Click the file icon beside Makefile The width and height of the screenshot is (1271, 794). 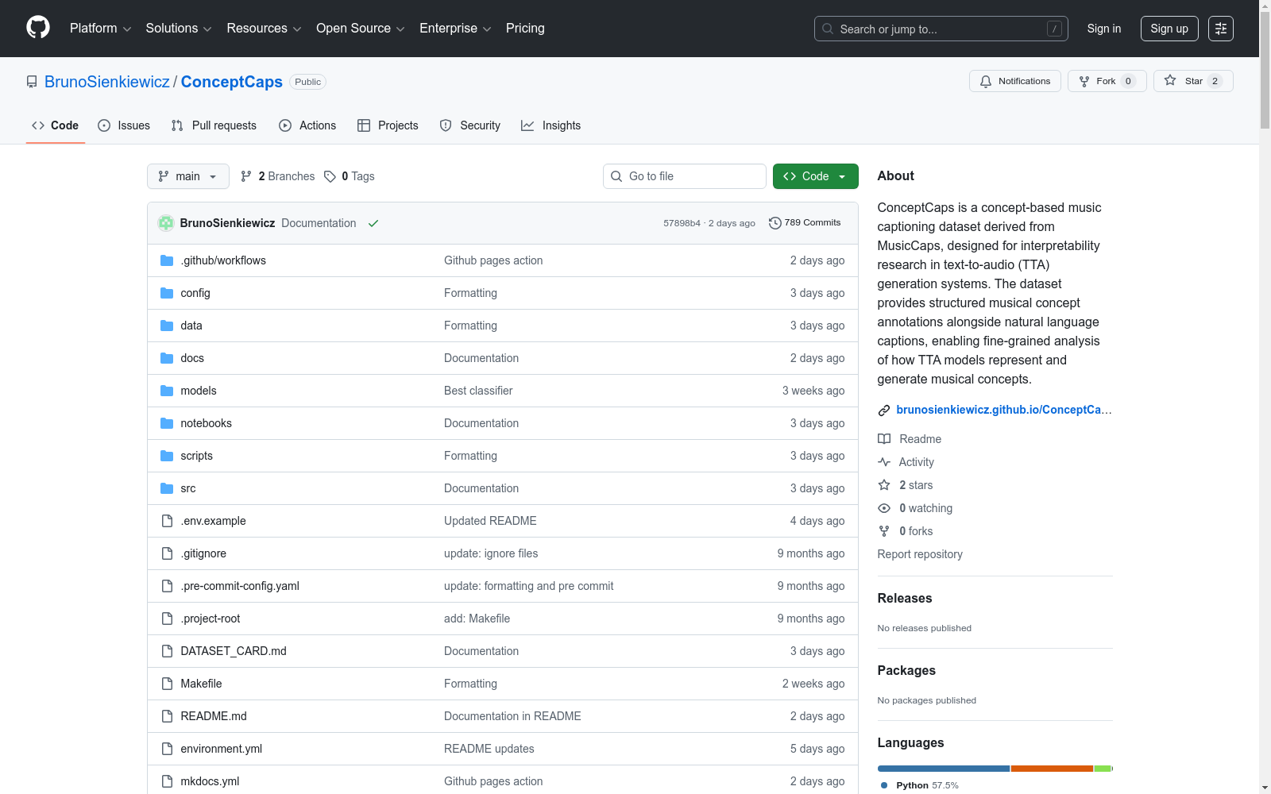[167, 684]
